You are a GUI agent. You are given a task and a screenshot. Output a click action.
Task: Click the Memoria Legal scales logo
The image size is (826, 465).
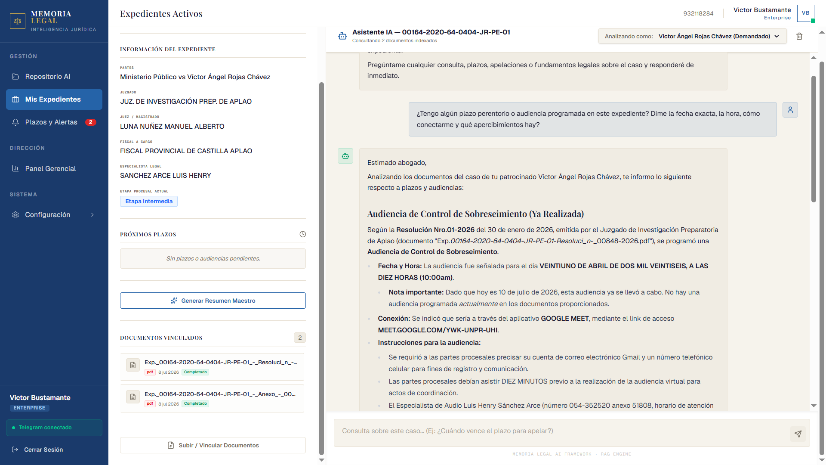(x=18, y=21)
